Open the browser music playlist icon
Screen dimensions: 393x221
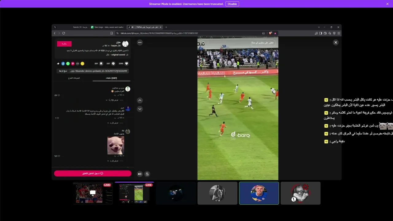point(316,33)
